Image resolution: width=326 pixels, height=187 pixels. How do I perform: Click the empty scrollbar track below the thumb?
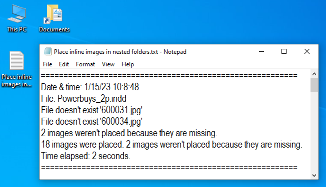pos(314,132)
